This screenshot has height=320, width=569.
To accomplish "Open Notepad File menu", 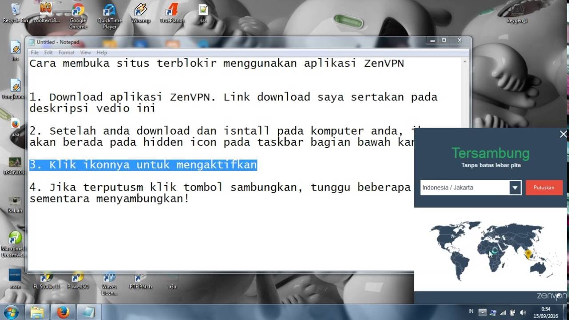I will (x=35, y=52).
